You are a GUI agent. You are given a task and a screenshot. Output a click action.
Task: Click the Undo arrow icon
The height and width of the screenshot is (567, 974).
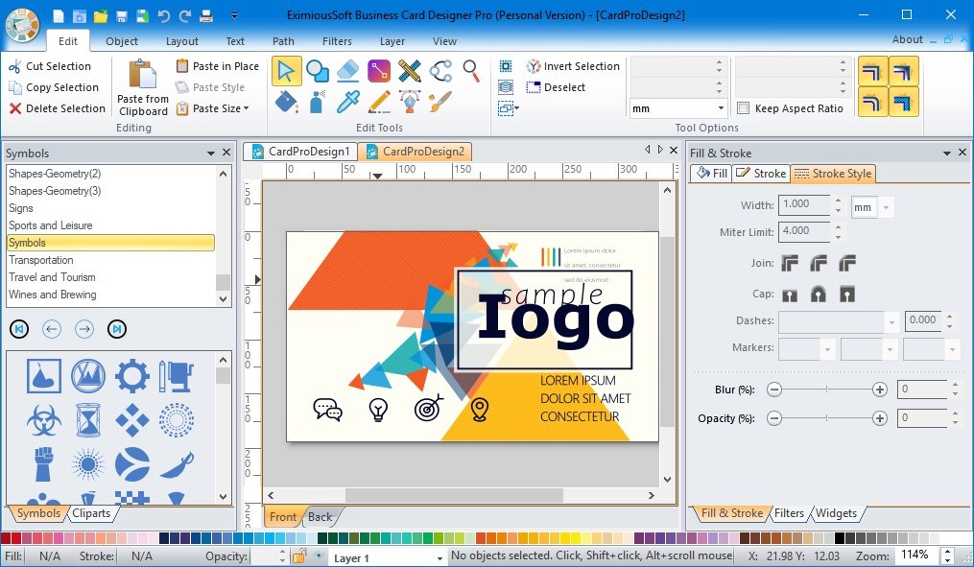click(x=163, y=15)
